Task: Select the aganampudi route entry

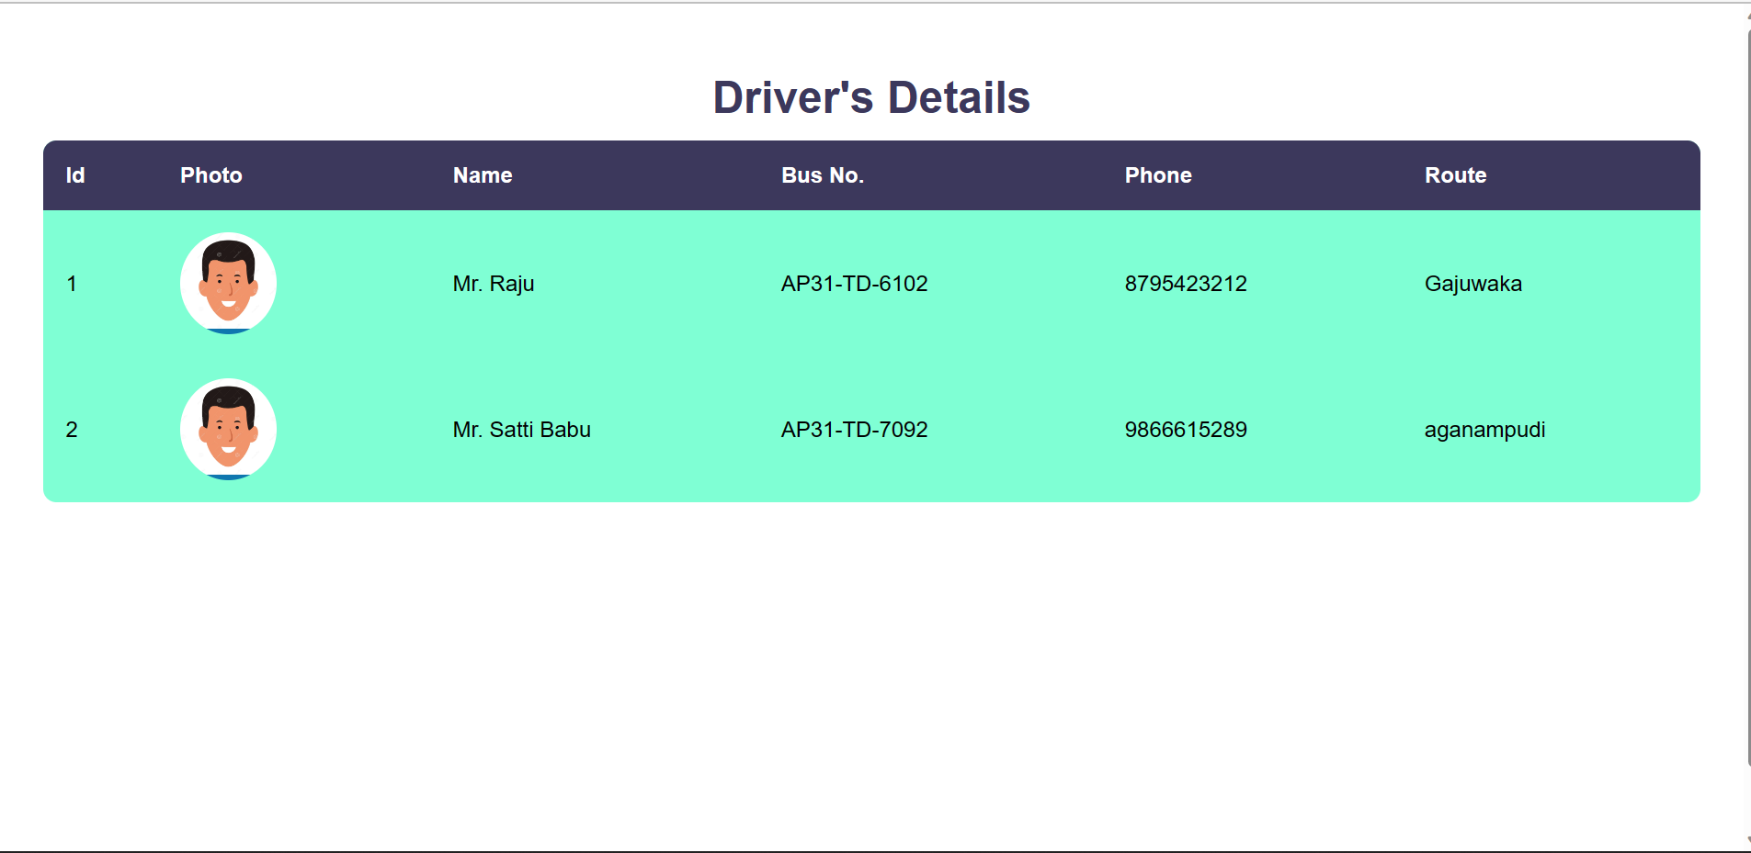Action: [x=1484, y=429]
